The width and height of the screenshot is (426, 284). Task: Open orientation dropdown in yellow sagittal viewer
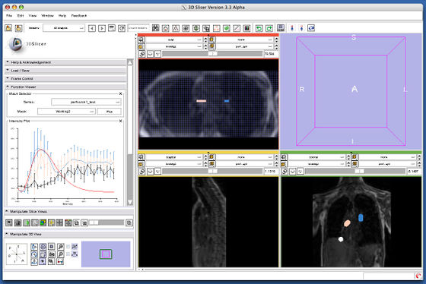click(x=174, y=157)
